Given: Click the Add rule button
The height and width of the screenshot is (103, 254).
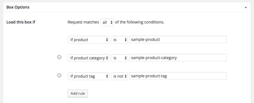Looking at the screenshot, I should tap(78, 93).
